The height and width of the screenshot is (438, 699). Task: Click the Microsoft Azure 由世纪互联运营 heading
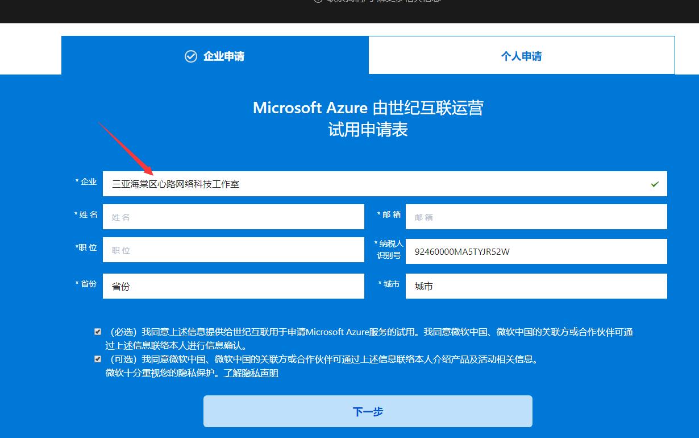point(368,108)
